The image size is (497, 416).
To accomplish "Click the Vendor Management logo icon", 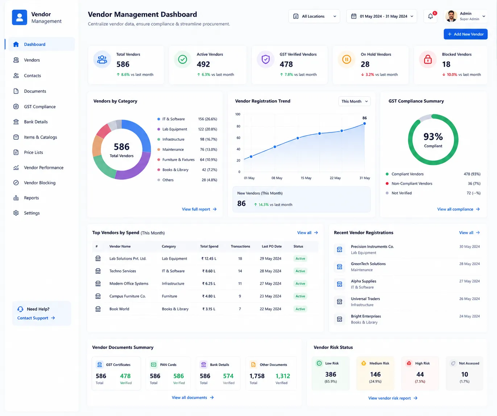I will [x=20, y=17].
